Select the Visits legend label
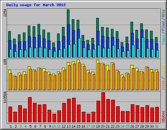The image size is (167, 130). click(x=163, y=71)
